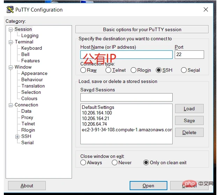Expand the SSH tree node
Image resolution: width=217 pixels, height=195 pixels.
(17, 137)
